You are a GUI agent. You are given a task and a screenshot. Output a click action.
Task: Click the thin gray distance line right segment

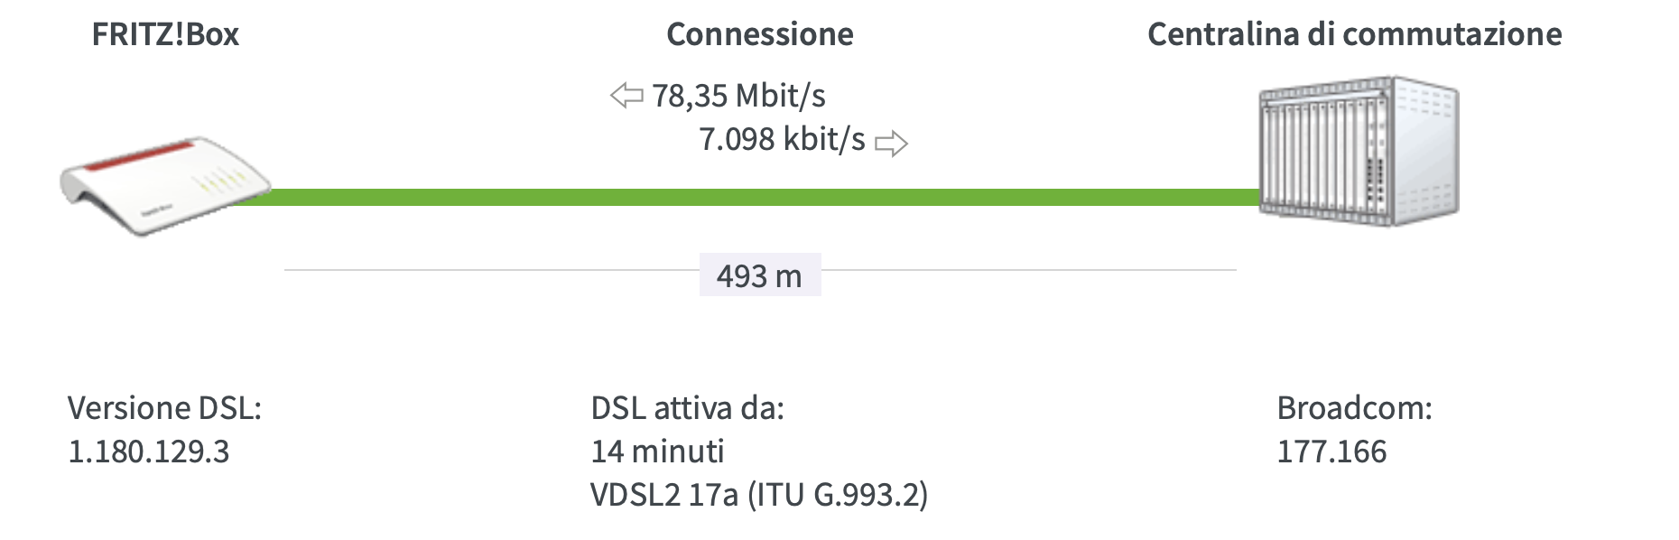coord(1028,270)
